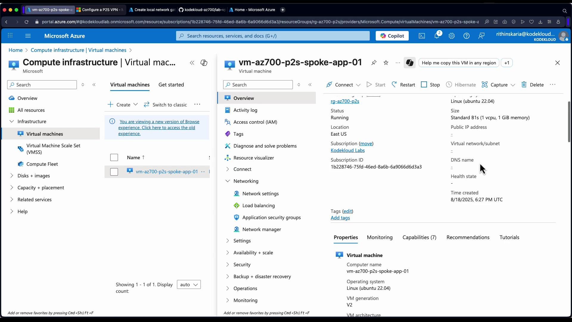Open Cloud Shell from the top bar
This screenshot has height=322, width=572.
(422, 36)
